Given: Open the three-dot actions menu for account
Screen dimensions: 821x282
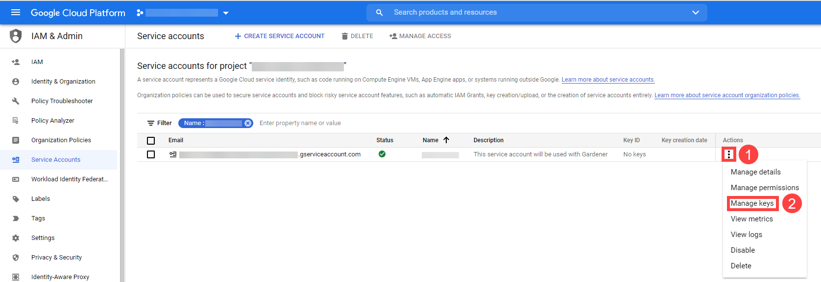Looking at the screenshot, I should (x=729, y=154).
